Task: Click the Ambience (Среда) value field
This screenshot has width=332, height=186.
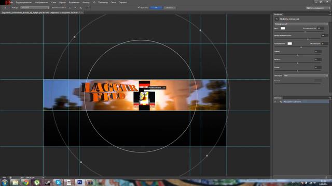Action: [x=318, y=68]
